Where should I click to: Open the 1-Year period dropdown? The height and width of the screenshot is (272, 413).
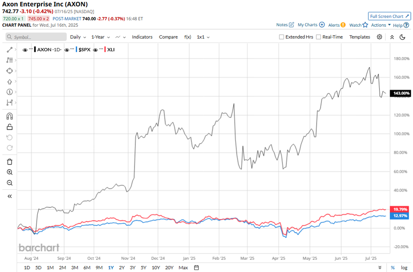(x=101, y=37)
